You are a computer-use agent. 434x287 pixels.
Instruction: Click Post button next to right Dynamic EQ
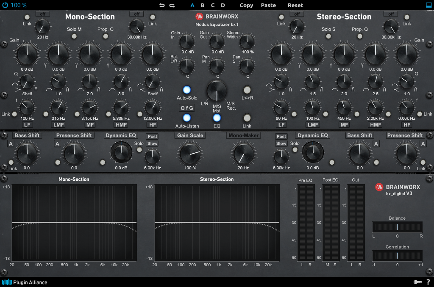click(281, 136)
